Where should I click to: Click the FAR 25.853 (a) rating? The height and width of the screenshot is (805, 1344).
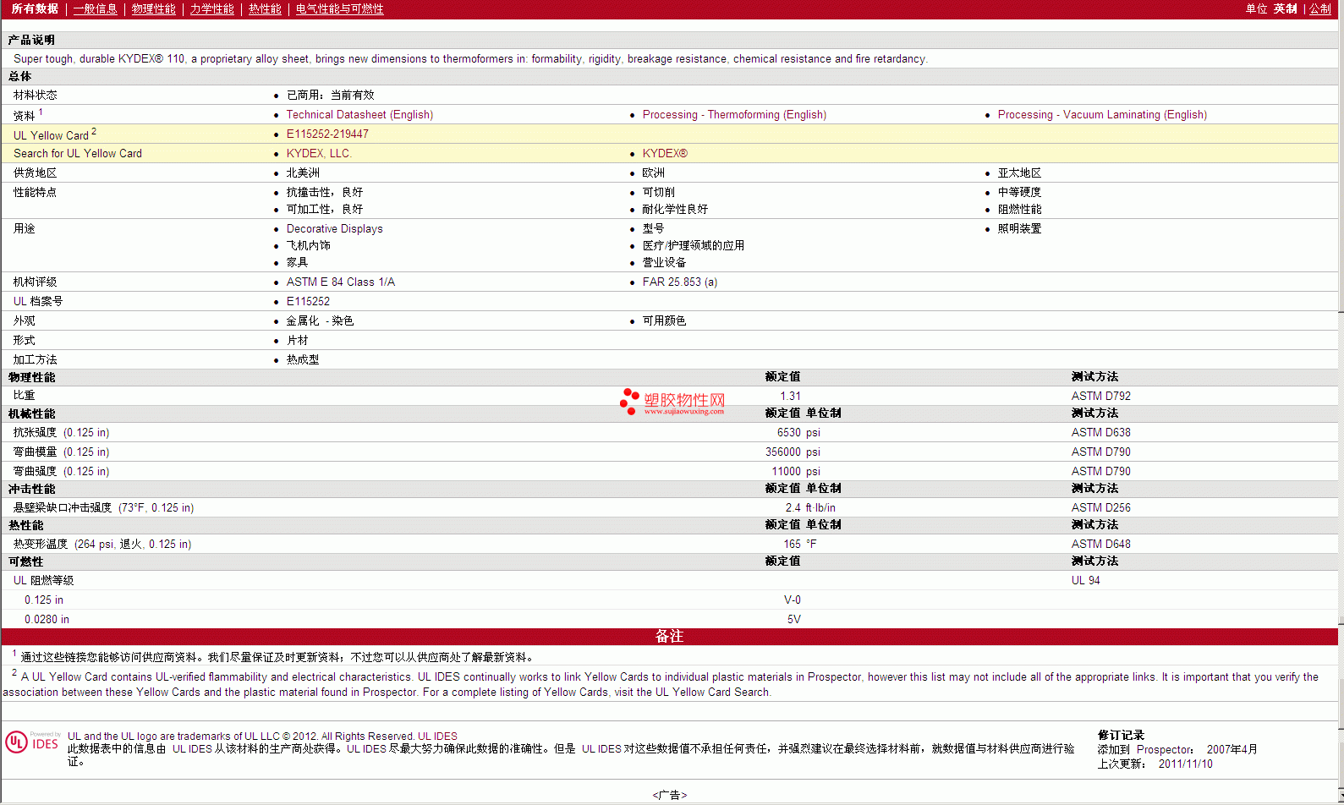click(x=679, y=282)
